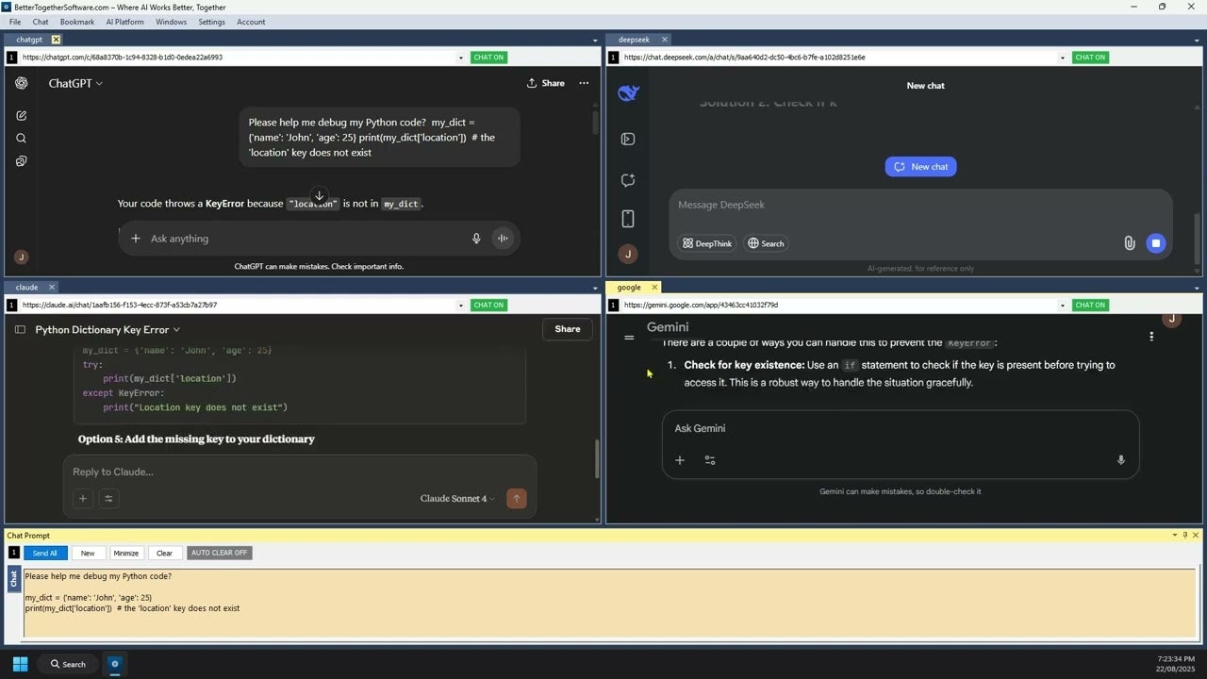Switch to the deepseek tab

click(x=637, y=40)
